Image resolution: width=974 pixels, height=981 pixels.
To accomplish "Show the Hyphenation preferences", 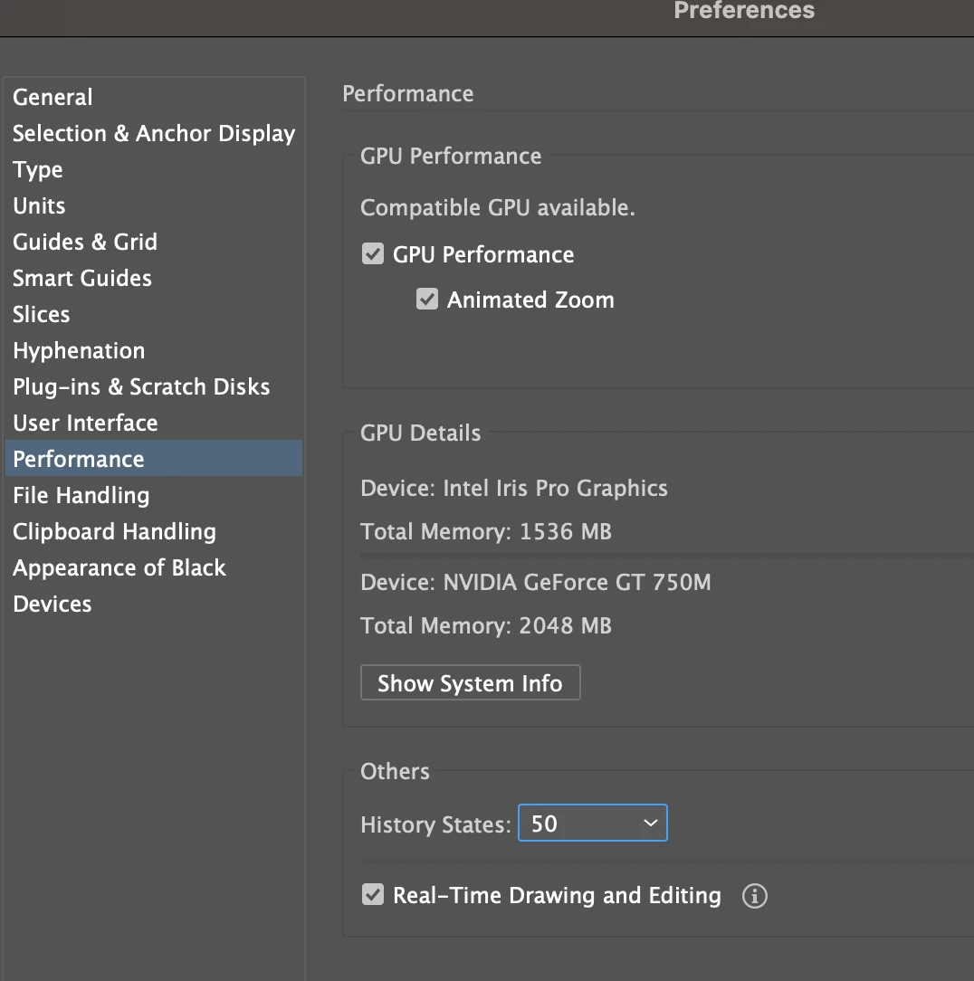I will click(x=79, y=350).
